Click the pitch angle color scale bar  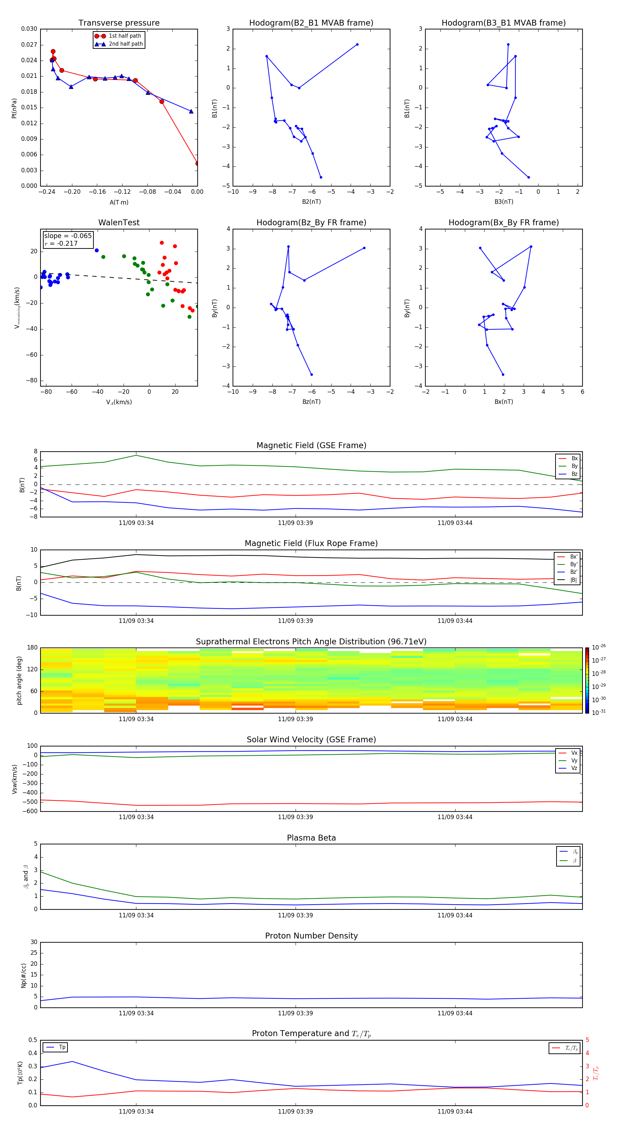pyautogui.click(x=587, y=680)
